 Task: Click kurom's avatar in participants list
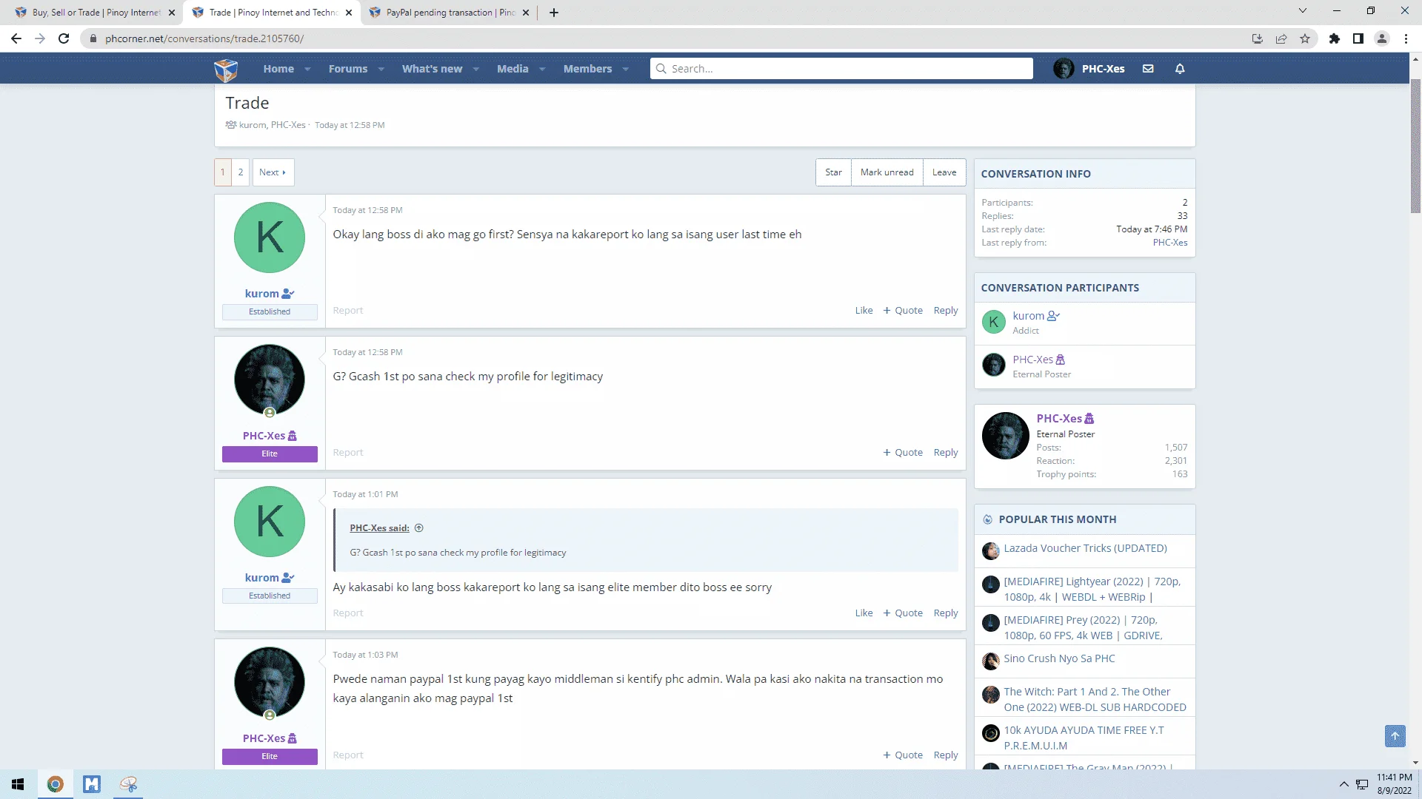(994, 322)
